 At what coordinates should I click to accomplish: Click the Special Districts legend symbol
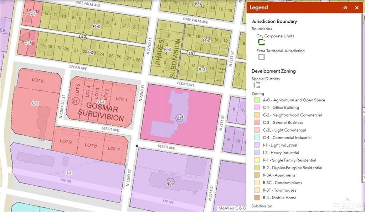pos(257,85)
